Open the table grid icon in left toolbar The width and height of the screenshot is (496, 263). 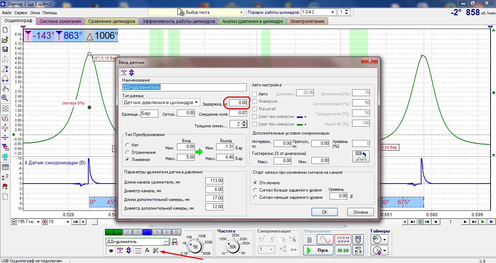5,167
